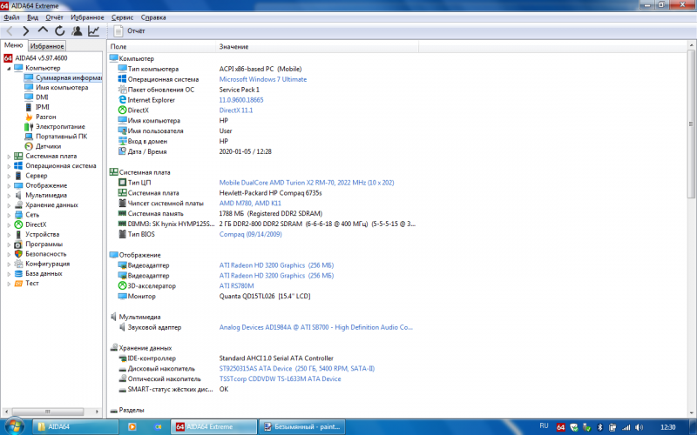
Task: Expand the Сервер tree node
Action: (9, 176)
